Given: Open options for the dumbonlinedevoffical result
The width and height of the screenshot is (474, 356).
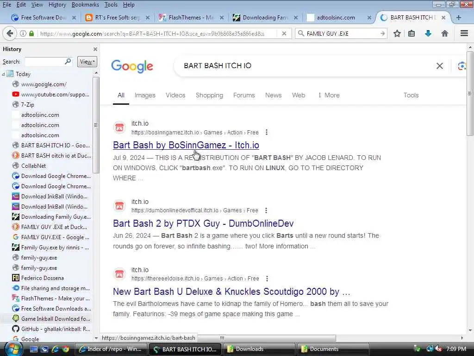Looking at the screenshot, I should point(266,210).
